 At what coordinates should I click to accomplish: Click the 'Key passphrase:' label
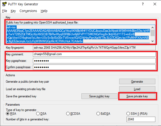[16, 61]
